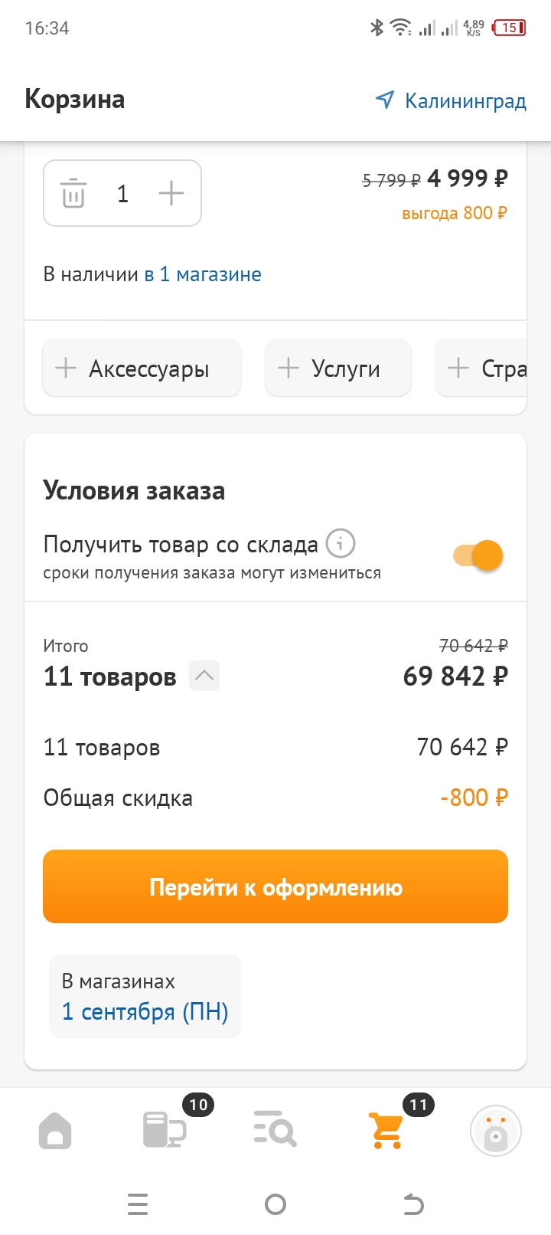Open the profile avatar tab
This screenshot has width=551, height=1235.
(496, 1131)
